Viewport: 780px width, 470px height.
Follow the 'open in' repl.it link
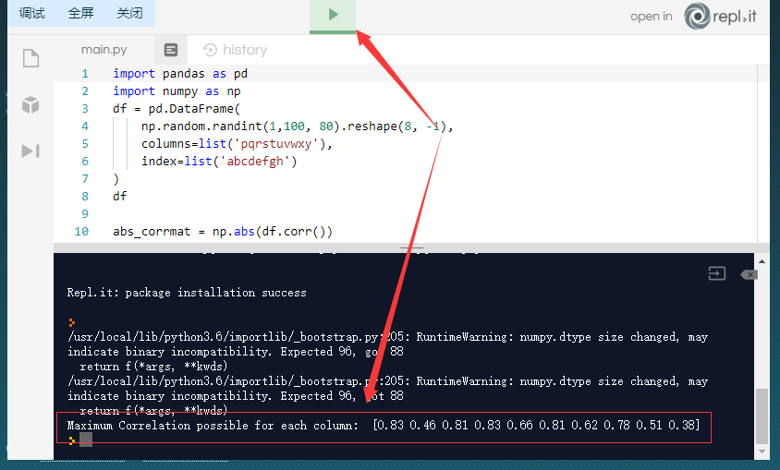pos(652,17)
